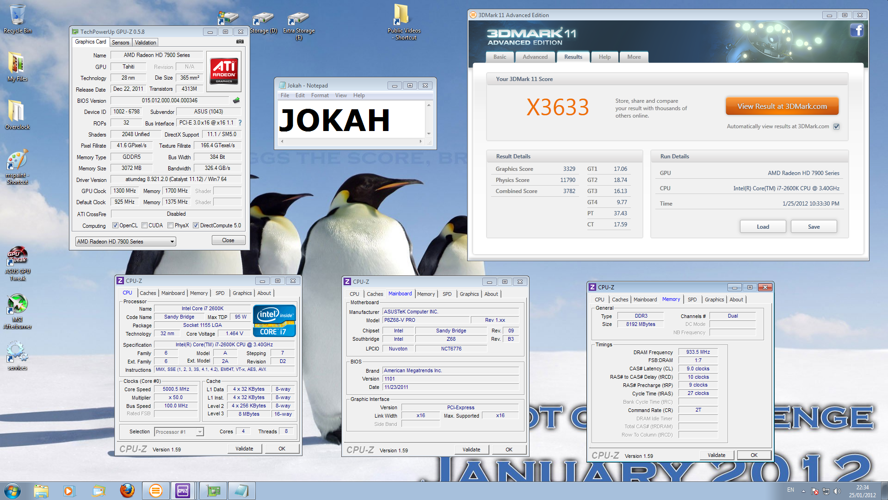Click OK in CPU-Z Memory window
The width and height of the screenshot is (888, 500).
click(x=754, y=455)
